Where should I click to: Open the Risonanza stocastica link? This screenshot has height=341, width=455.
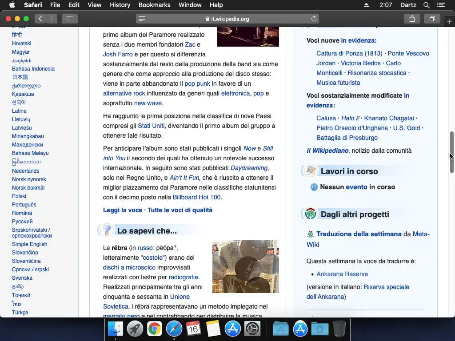pyautogui.click(x=377, y=73)
